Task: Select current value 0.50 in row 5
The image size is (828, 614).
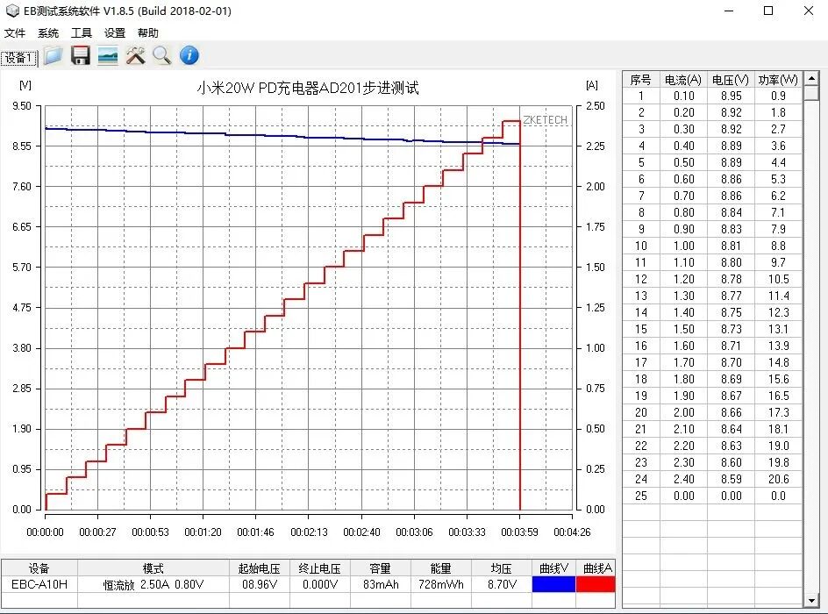Action: [x=684, y=162]
